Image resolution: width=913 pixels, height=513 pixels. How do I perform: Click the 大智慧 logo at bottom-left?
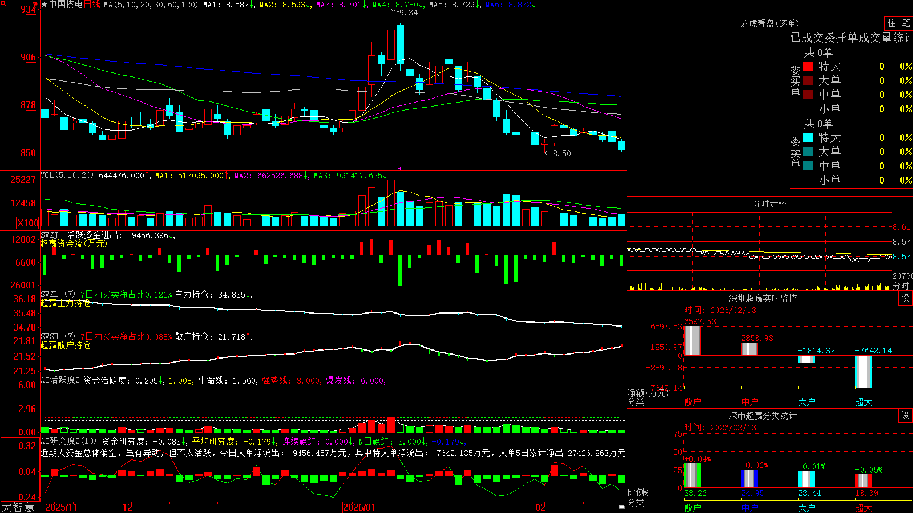pyautogui.click(x=18, y=507)
